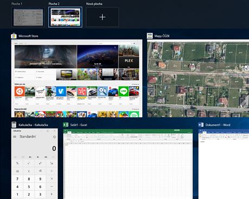Image resolution: width=249 pixels, height=199 pixels.
Task: Open the Sešit1 - Excel window preview
Action: tap(128, 164)
